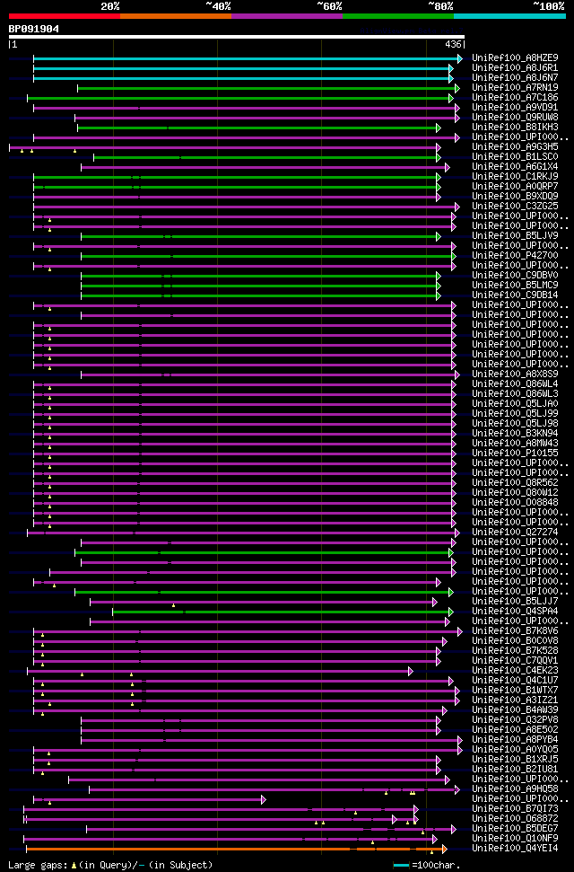Select the UniRef100_B5DEG7 label
Viewport: 574px width, 872px height.
pos(515,829)
